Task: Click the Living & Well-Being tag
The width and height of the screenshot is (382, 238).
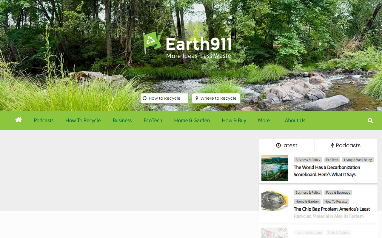Action: tap(358, 160)
